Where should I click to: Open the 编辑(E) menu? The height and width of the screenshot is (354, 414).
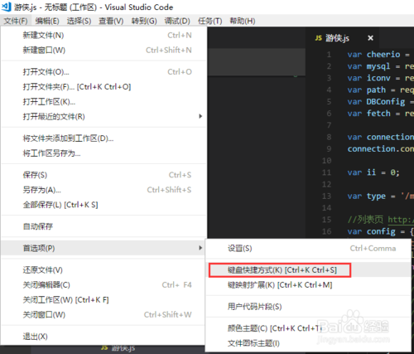click(47, 21)
